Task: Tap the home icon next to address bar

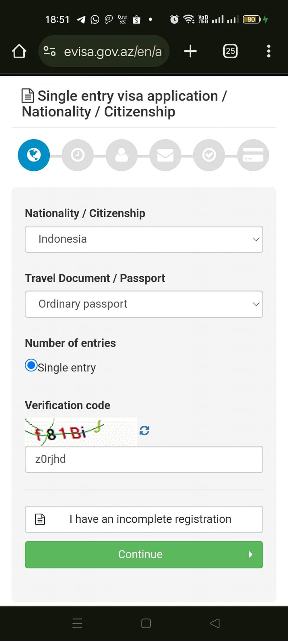Action: [19, 51]
